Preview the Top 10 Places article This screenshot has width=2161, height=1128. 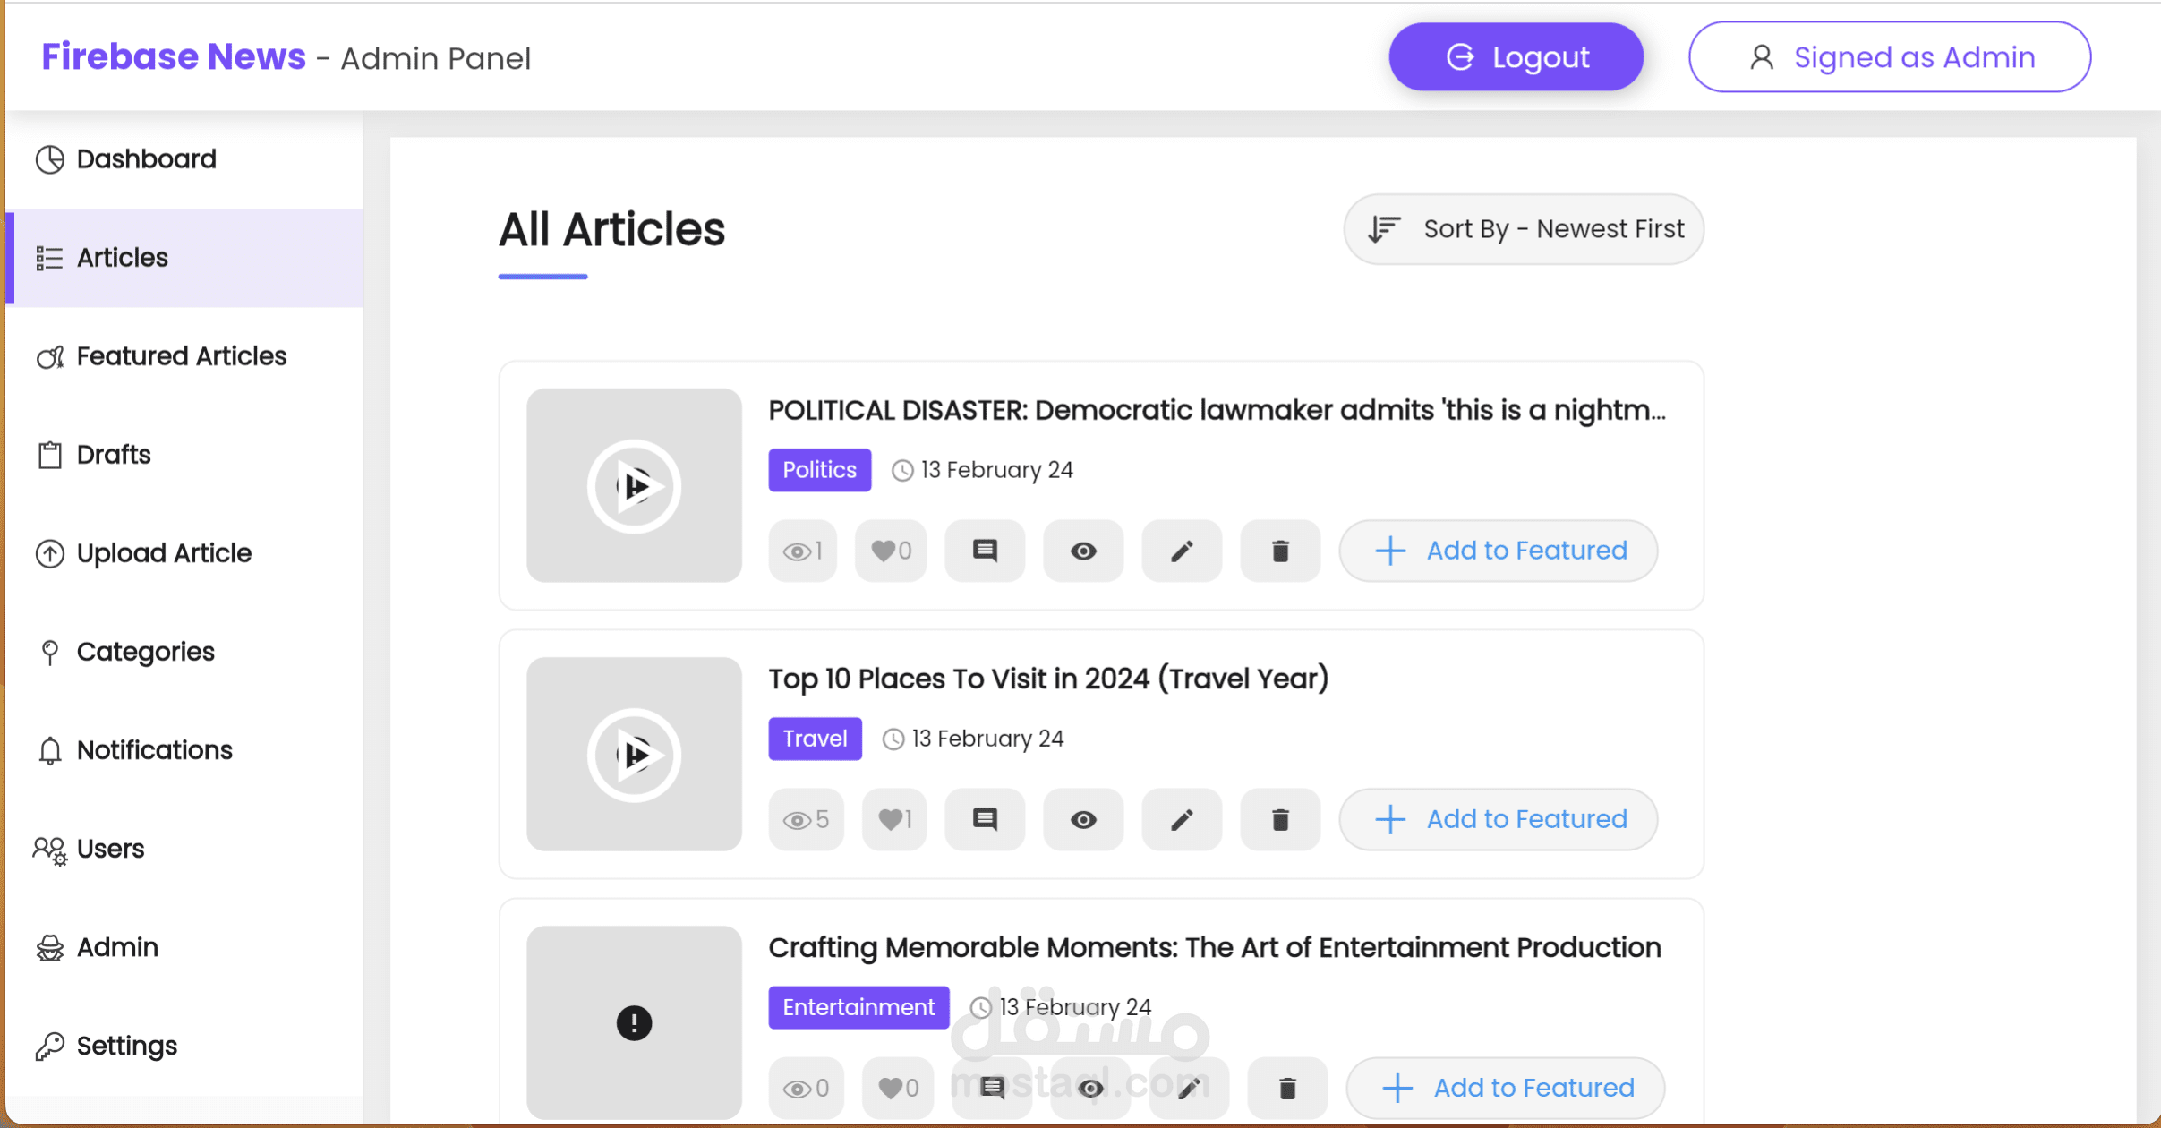tap(1083, 819)
